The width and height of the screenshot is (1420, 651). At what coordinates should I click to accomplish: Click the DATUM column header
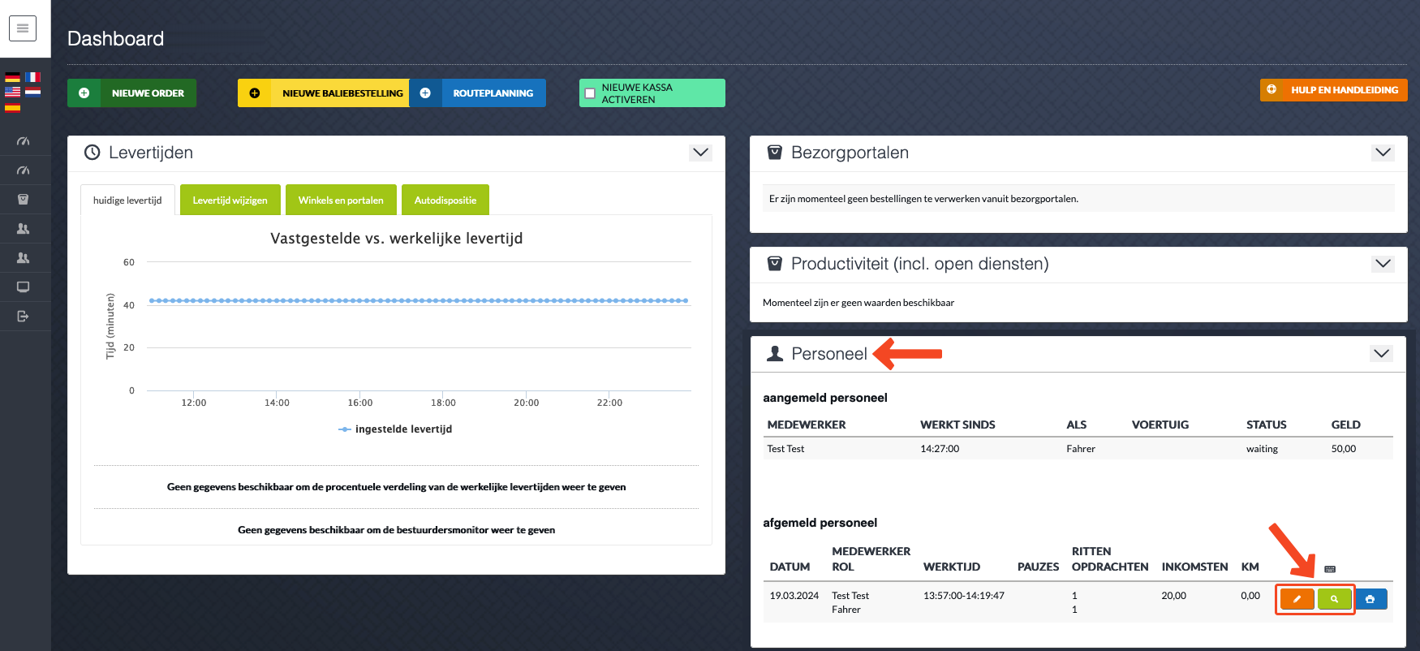[790, 567]
